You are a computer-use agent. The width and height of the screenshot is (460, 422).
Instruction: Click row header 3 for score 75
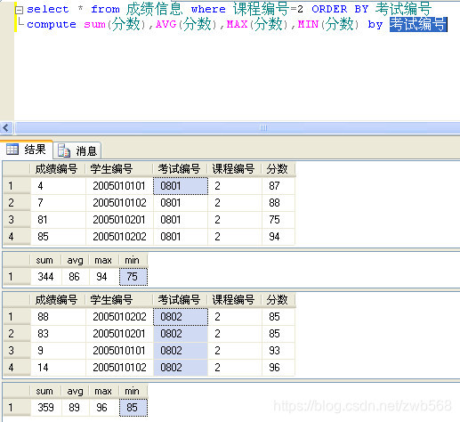(x=17, y=220)
